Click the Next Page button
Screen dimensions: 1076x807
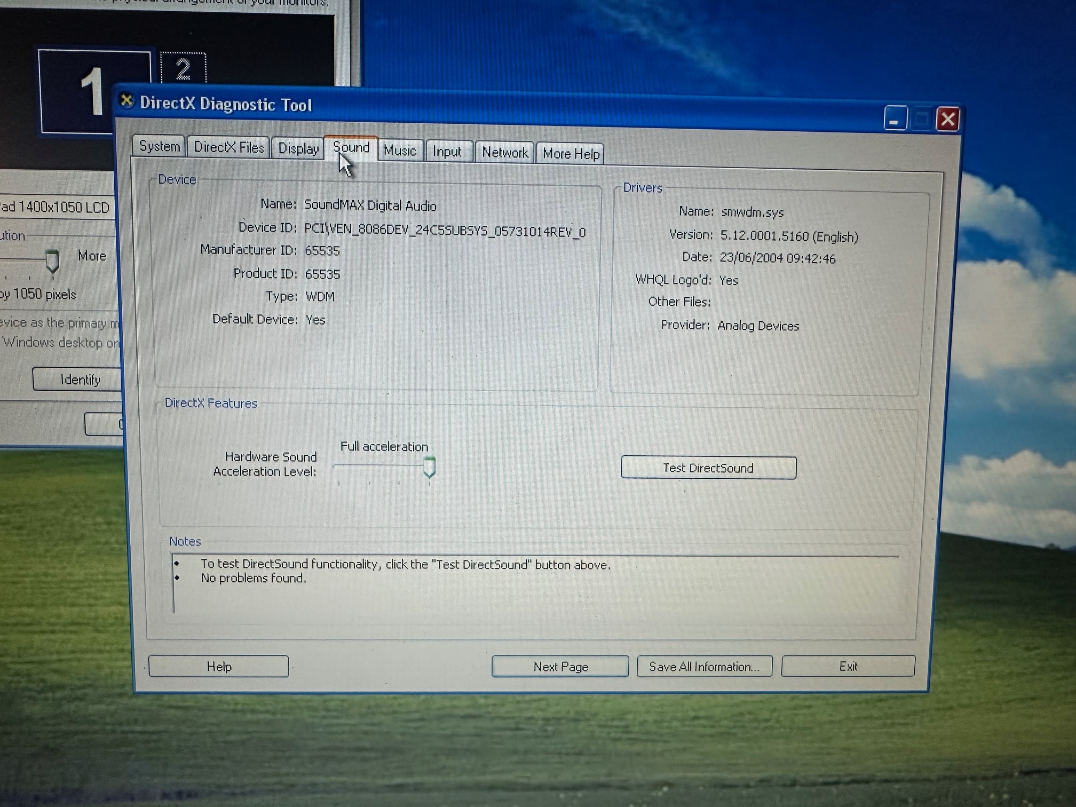(x=560, y=667)
